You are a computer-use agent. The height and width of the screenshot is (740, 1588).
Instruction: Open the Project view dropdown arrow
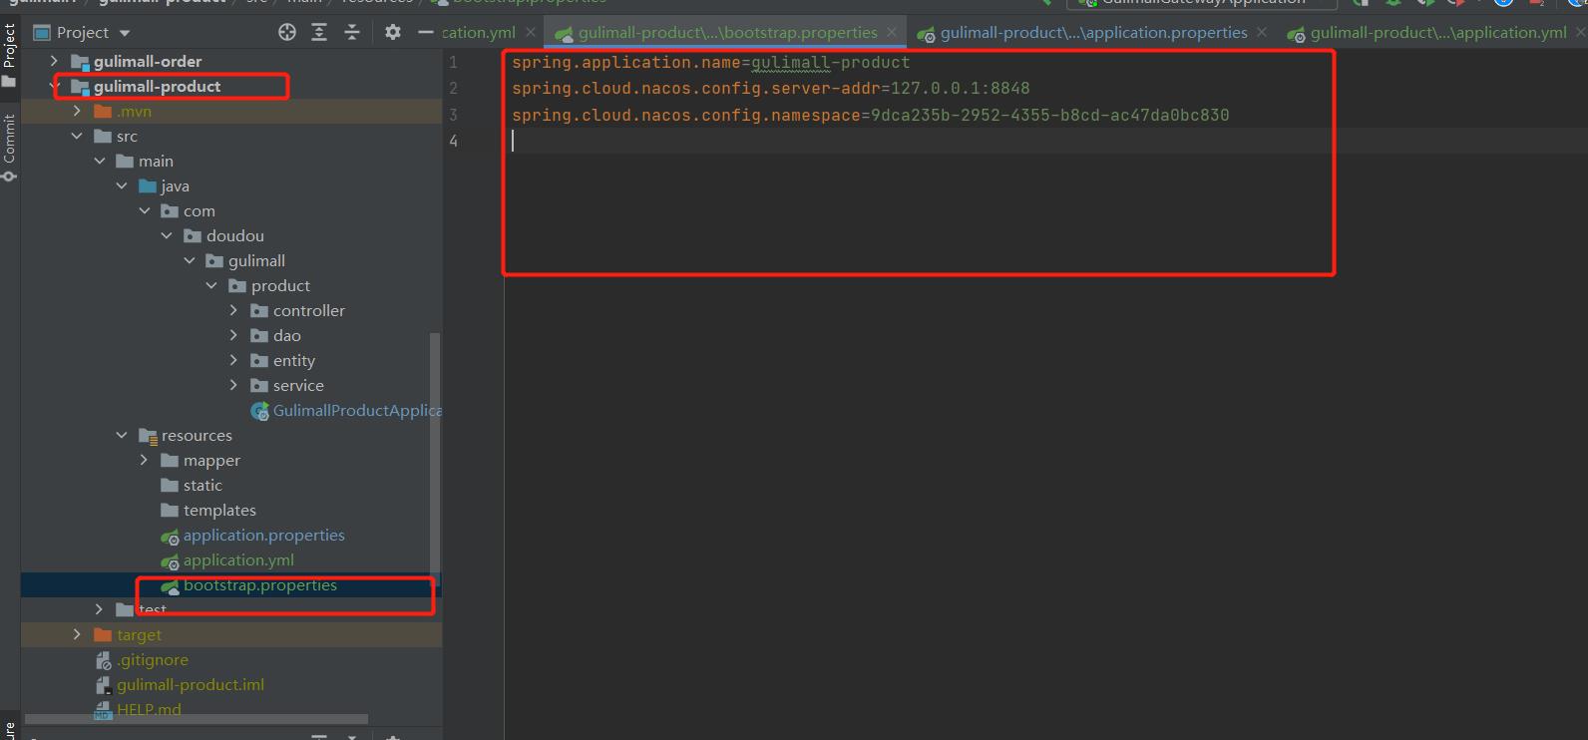tap(125, 33)
